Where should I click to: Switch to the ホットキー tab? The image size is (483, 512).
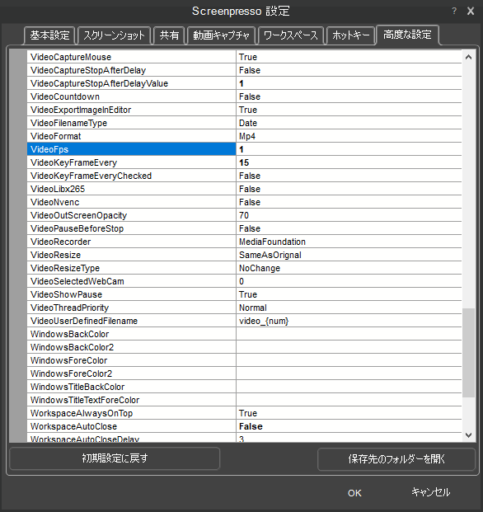click(x=350, y=35)
